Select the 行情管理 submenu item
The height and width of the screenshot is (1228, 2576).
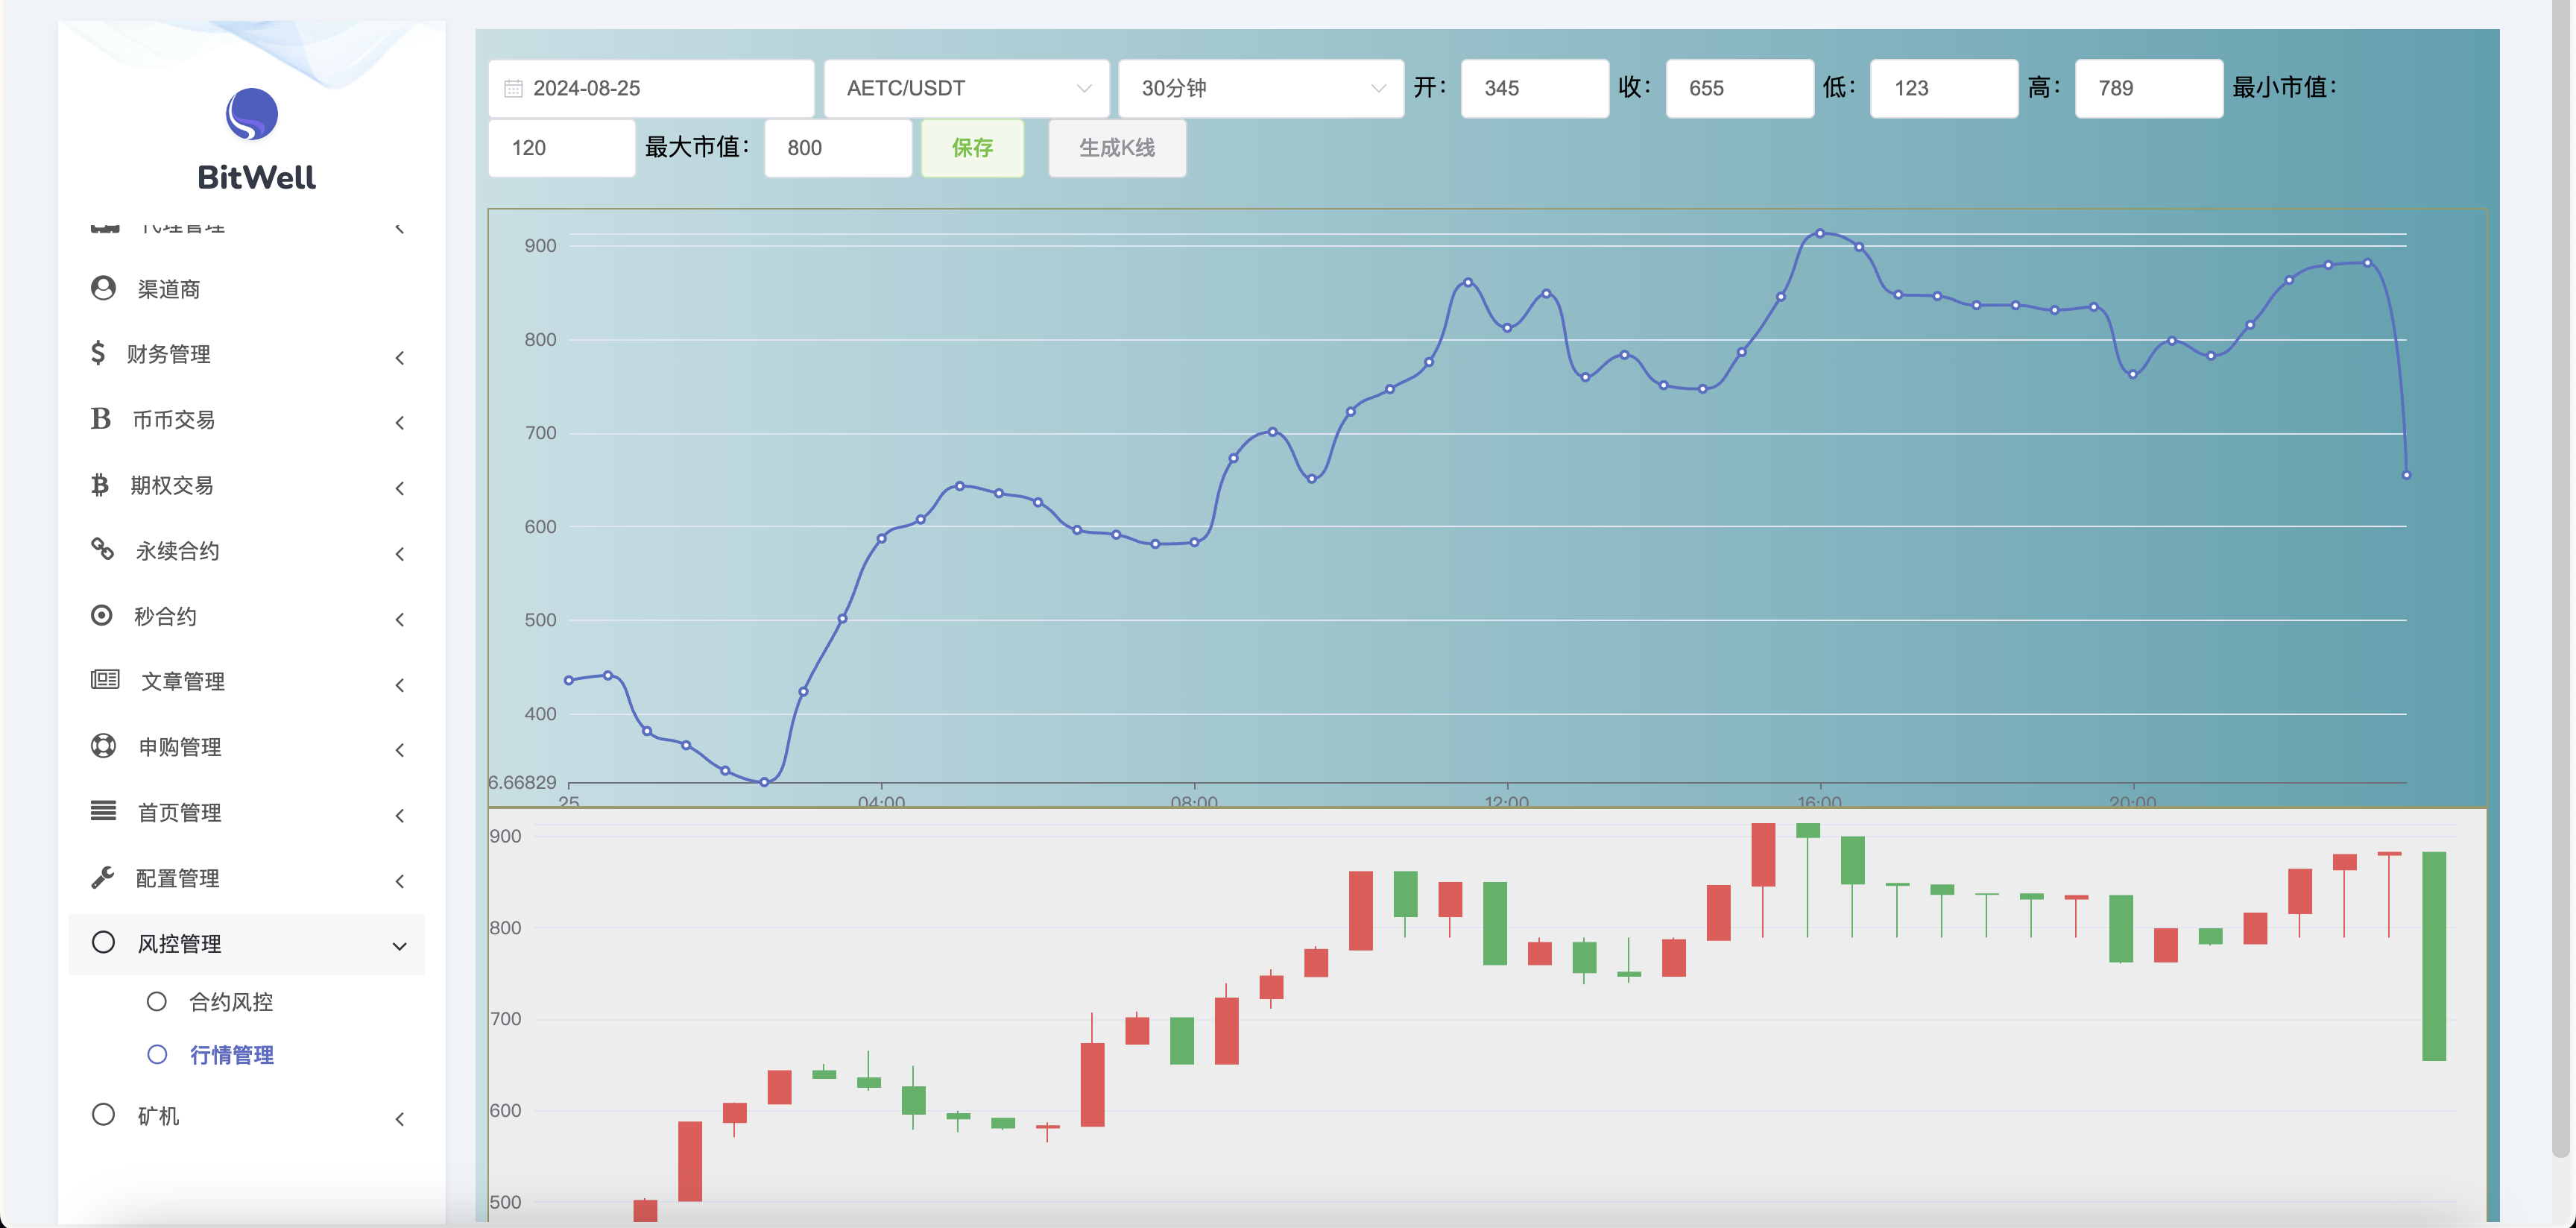pyautogui.click(x=232, y=1055)
